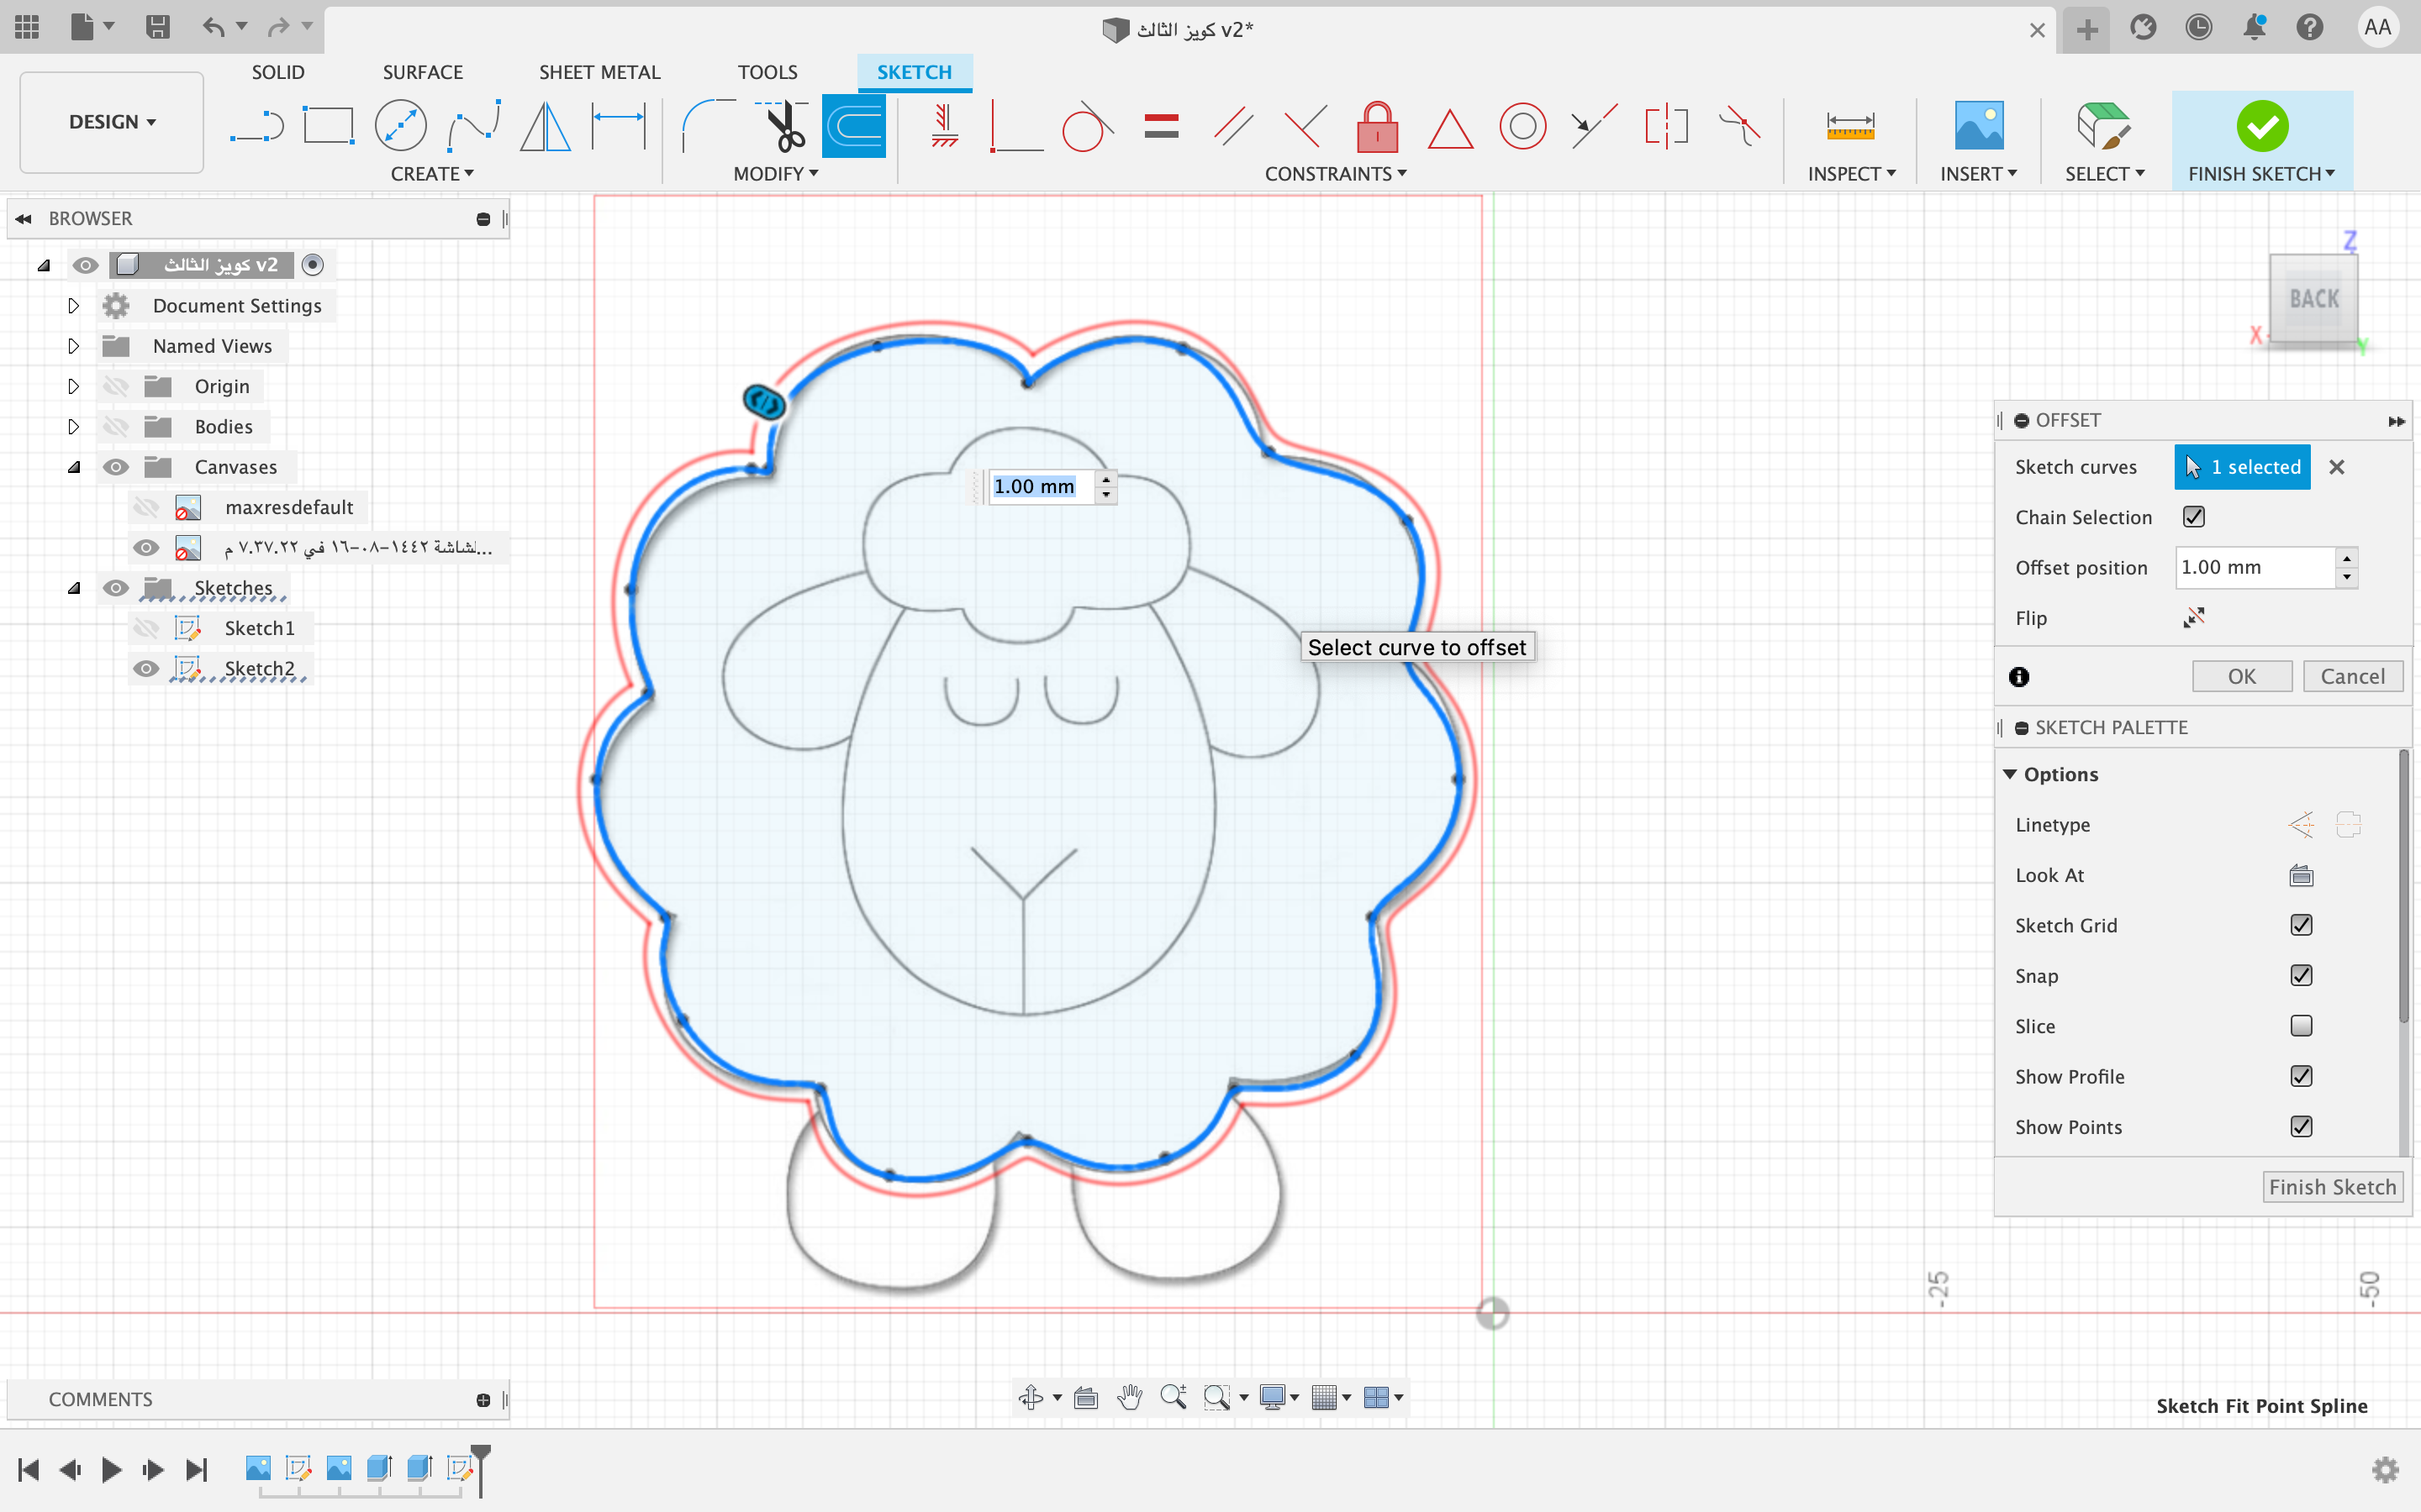Click the SKETCH tab
This screenshot has width=2421, height=1512.
[x=915, y=72]
